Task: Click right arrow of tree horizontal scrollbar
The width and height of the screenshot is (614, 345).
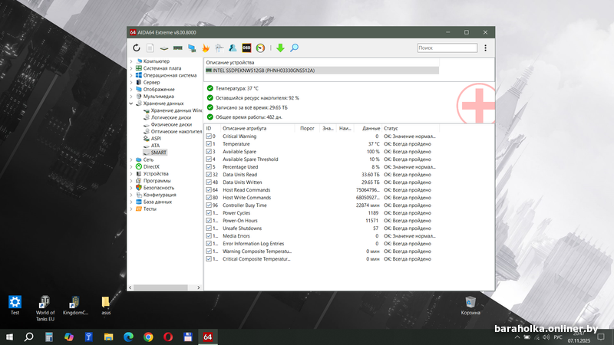Action: tap(199, 287)
